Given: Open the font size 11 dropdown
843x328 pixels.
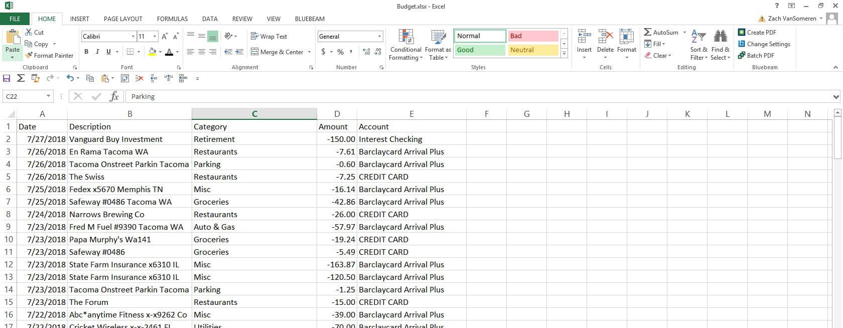Looking at the screenshot, I should pyautogui.click(x=155, y=36).
